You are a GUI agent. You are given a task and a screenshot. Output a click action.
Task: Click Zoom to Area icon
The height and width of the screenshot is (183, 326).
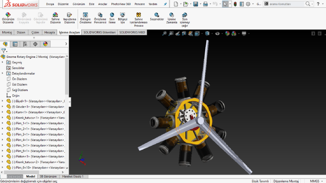pyautogui.click(x=171, y=33)
